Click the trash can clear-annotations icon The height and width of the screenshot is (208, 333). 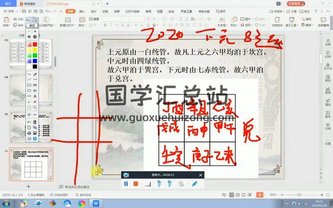click(x=35, y=122)
